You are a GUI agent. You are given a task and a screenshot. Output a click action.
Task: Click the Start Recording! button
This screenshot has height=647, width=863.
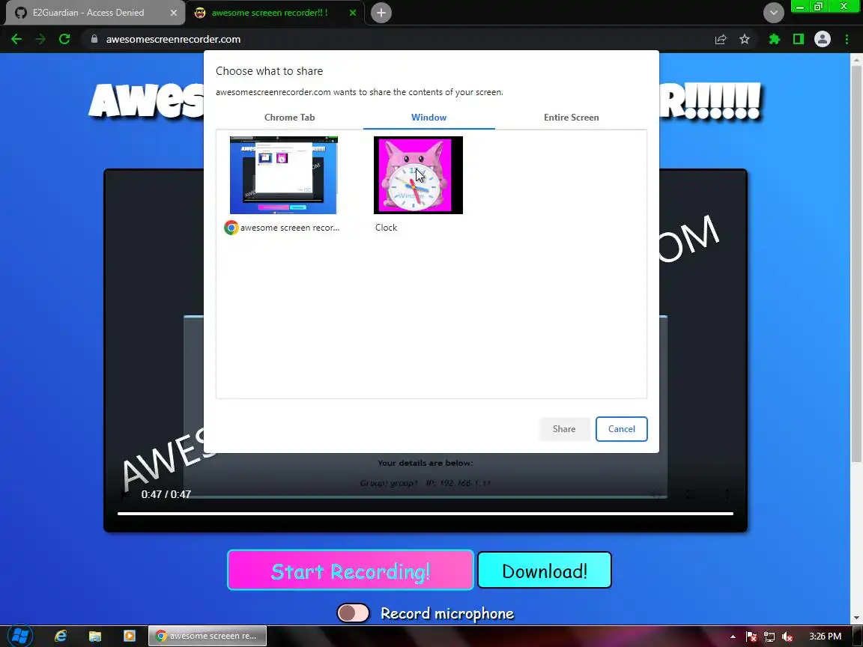[351, 570]
